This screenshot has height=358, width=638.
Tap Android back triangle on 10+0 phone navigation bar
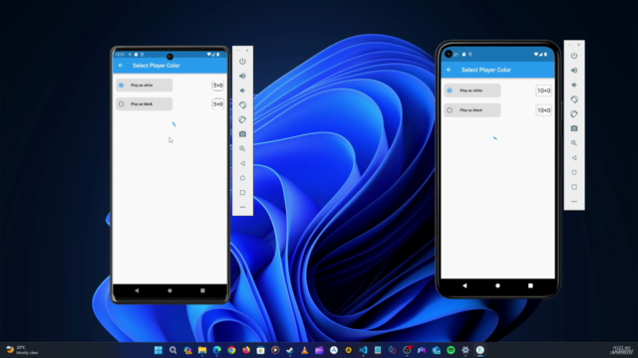pyautogui.click(x=465, y=285)
